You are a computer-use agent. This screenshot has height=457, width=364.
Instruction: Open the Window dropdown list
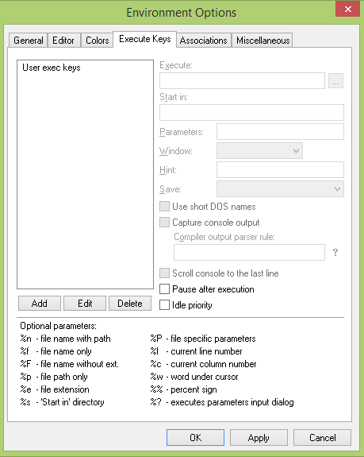[x=259, y=151]
